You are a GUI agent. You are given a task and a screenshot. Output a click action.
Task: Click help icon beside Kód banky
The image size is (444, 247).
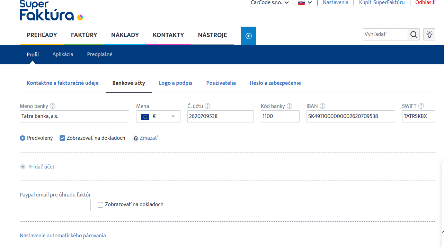pos(290,106)
